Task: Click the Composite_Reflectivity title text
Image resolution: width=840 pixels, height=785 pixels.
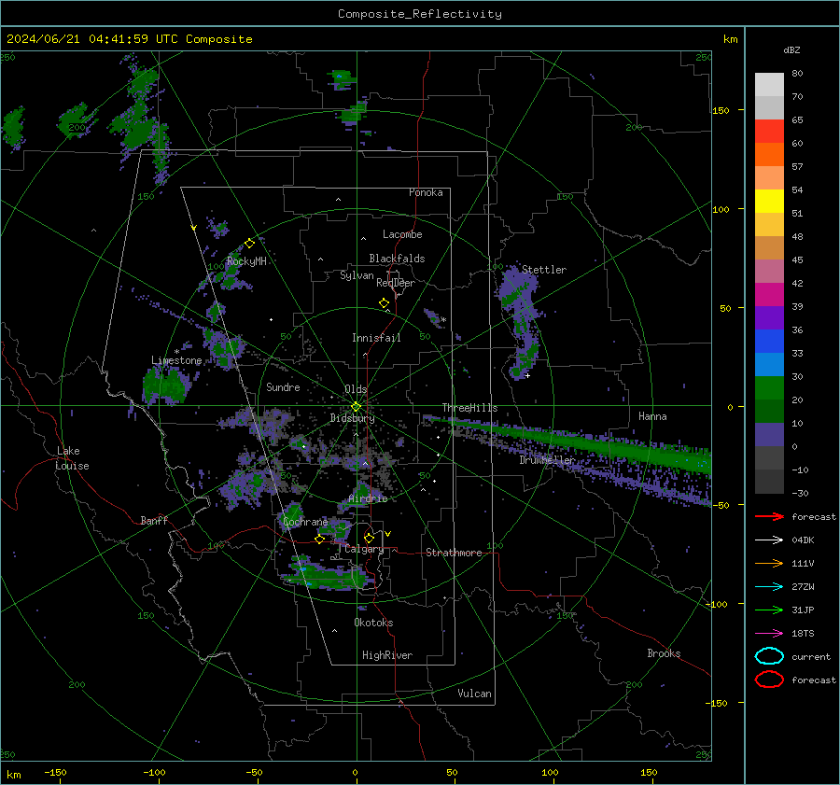Action: click(420, 14)
